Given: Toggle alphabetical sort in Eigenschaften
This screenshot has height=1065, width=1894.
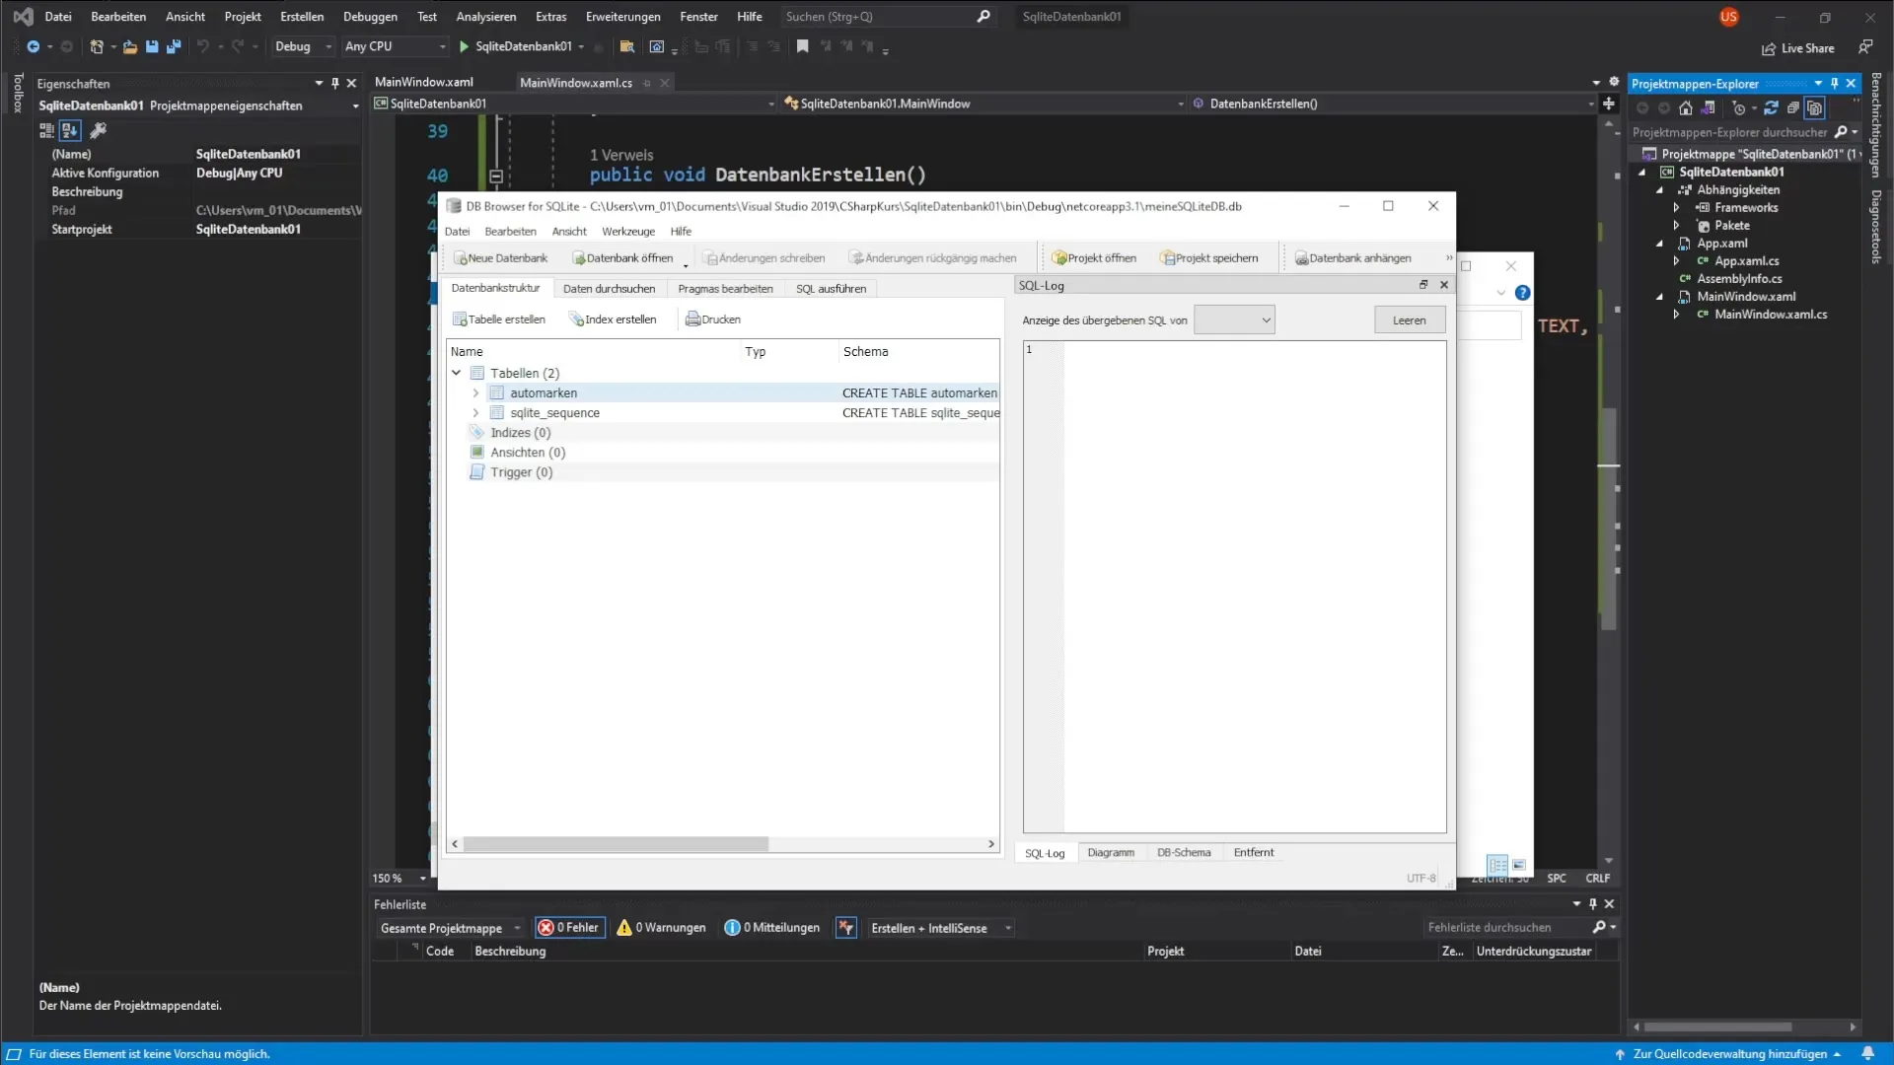Looking at the screenshot, I should tap(70, 130).
